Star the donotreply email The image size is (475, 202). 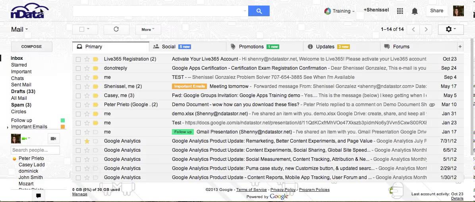(x=87, y=68)
